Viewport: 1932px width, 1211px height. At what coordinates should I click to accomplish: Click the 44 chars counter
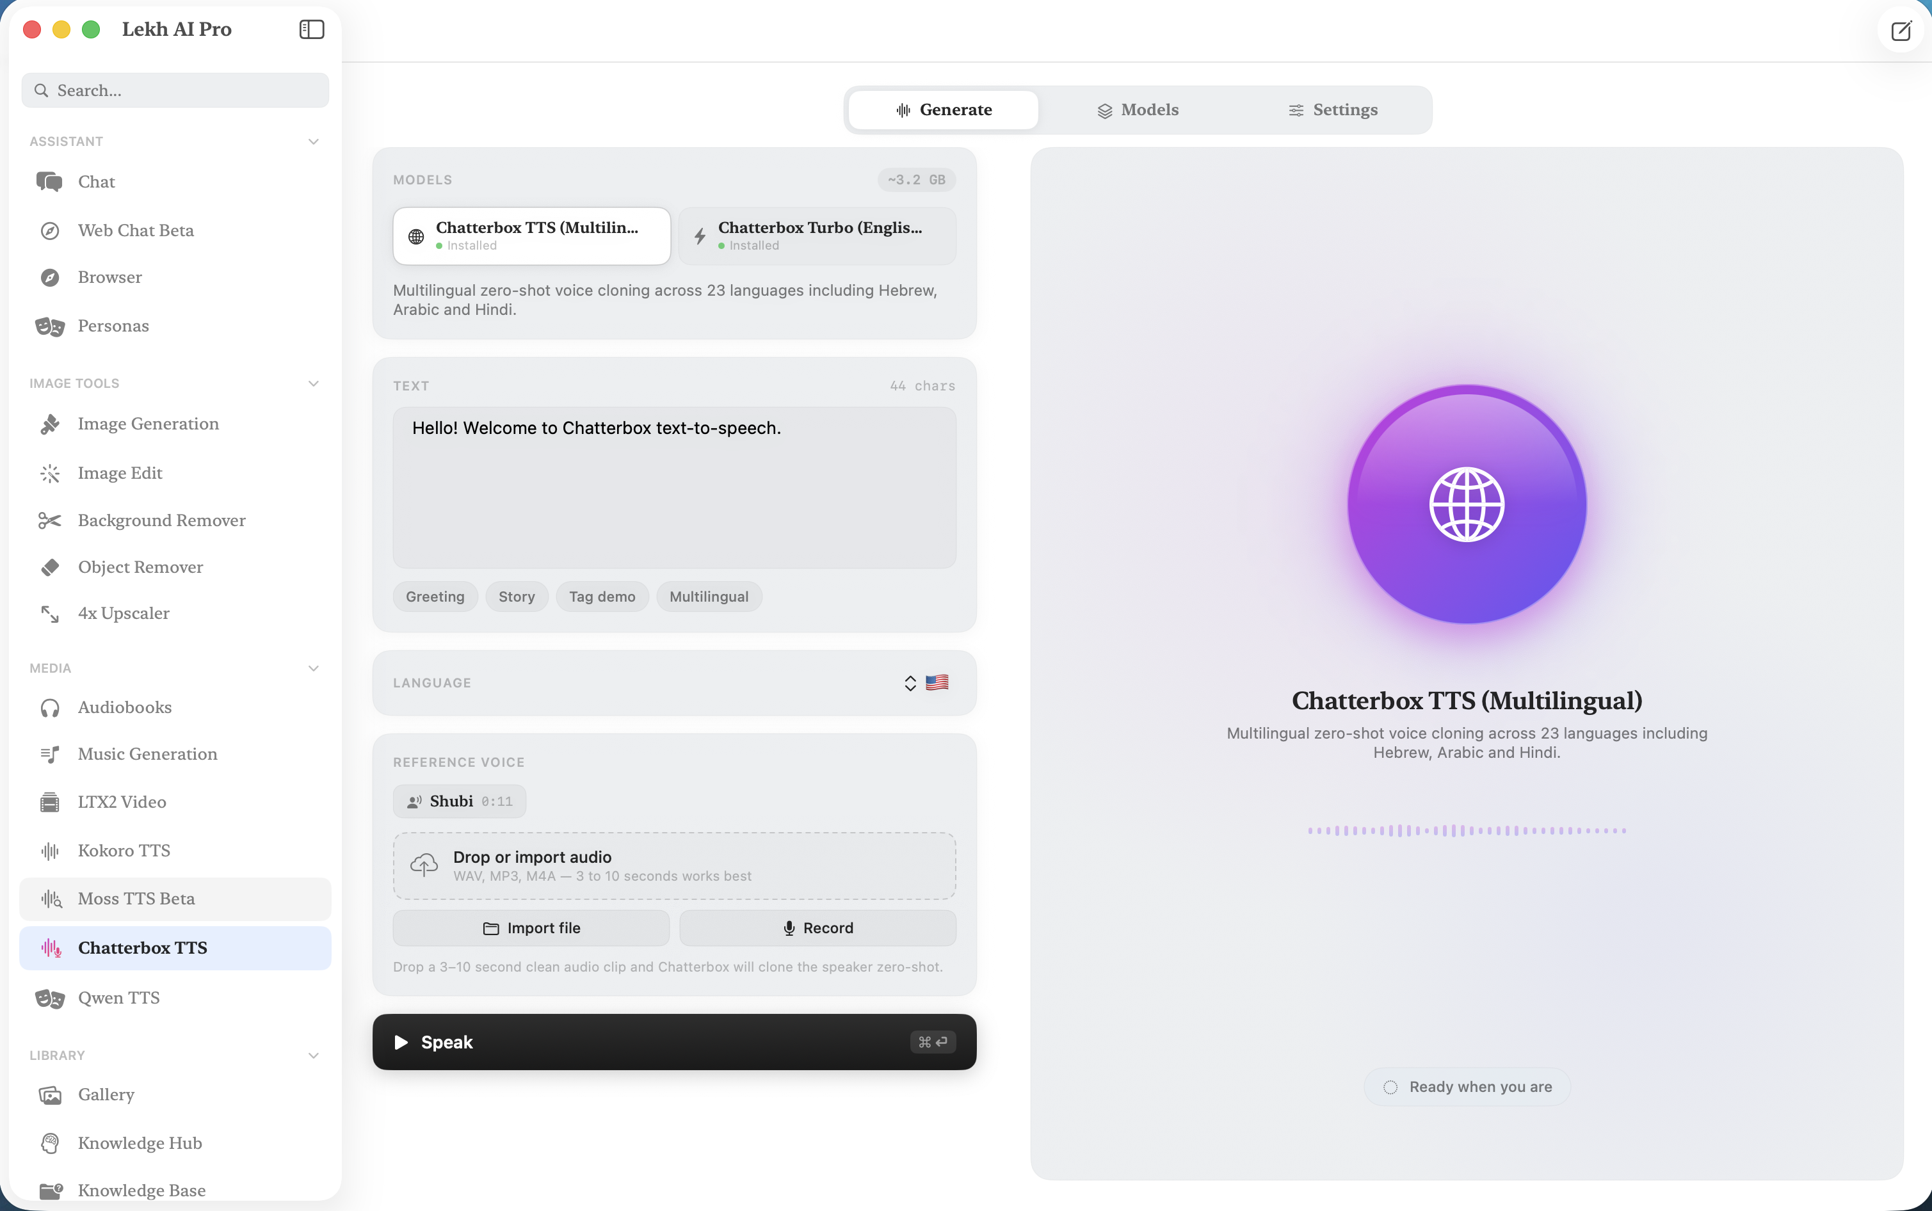922,386
